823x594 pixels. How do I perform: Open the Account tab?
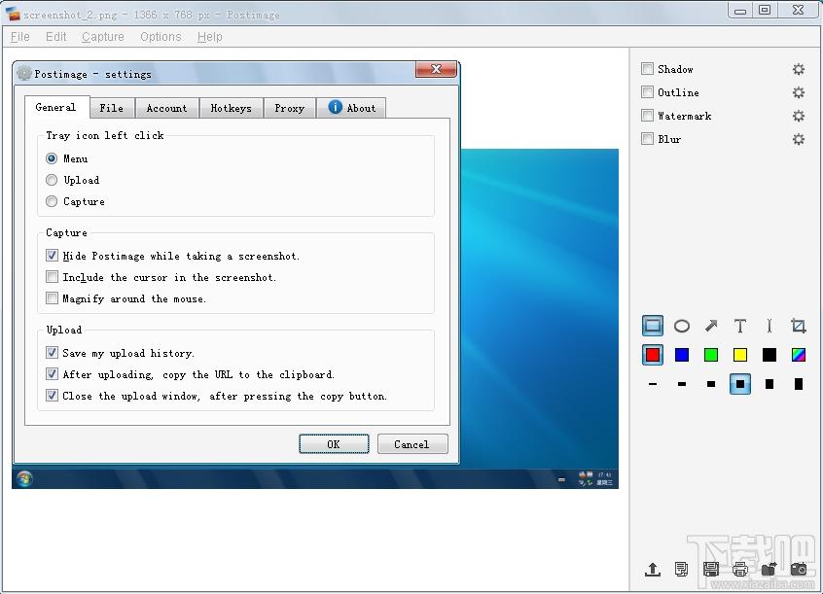coord(167,108)
